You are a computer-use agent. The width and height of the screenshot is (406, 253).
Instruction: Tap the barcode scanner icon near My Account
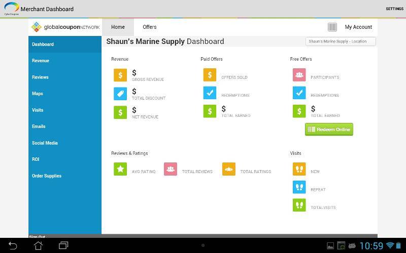[x=332, y=27]
